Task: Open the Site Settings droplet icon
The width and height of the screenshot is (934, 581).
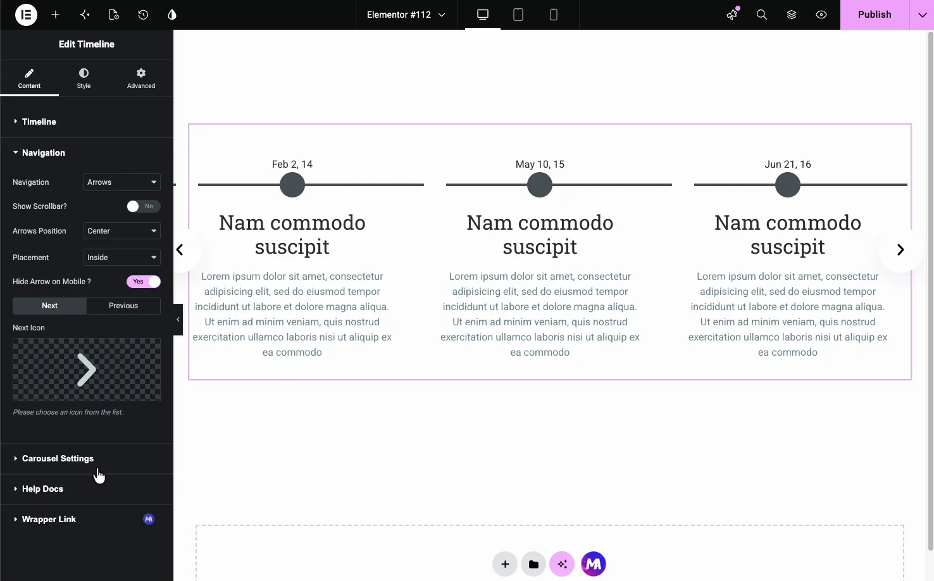Action: (172, 15)
